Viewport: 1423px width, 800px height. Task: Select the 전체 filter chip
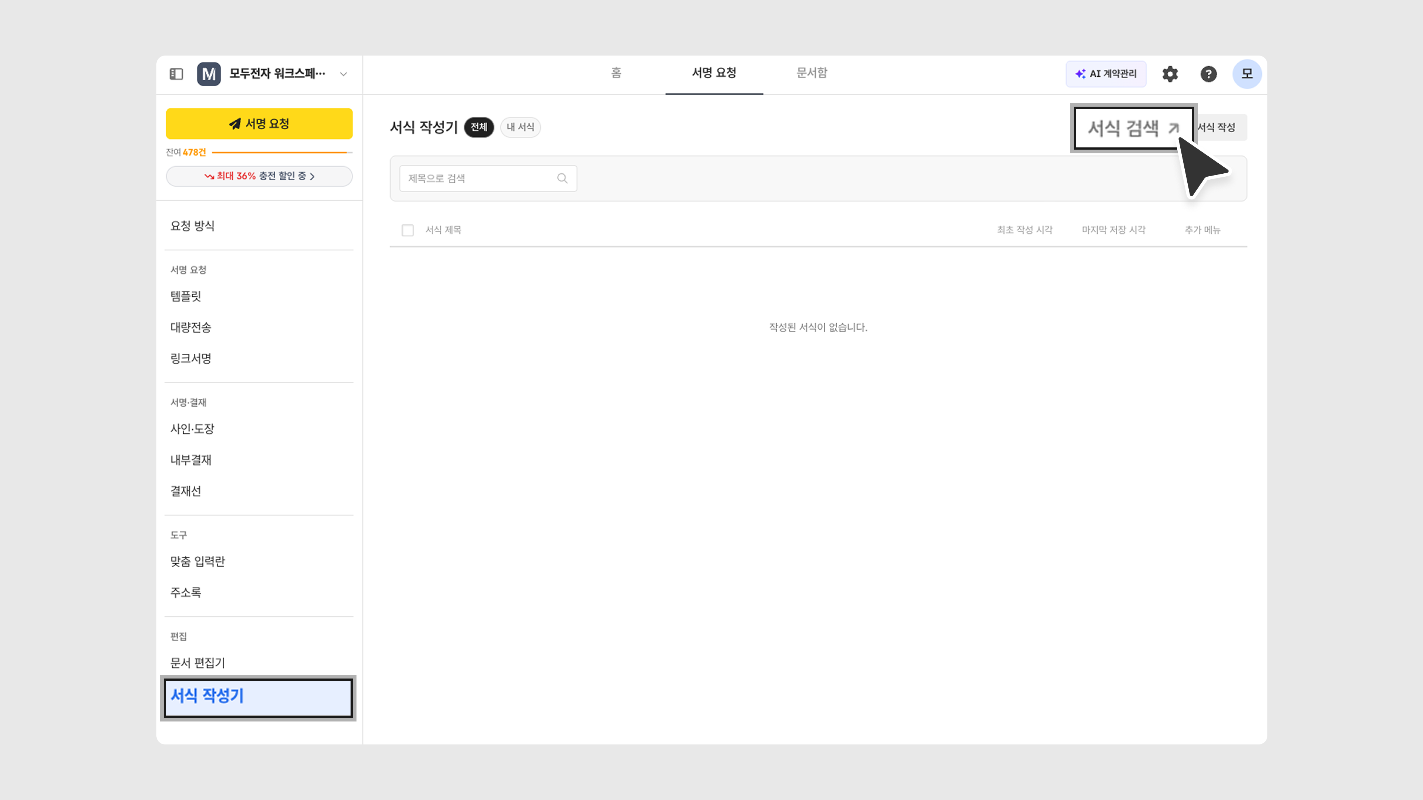pyautogui.click(x=478, y=127)
